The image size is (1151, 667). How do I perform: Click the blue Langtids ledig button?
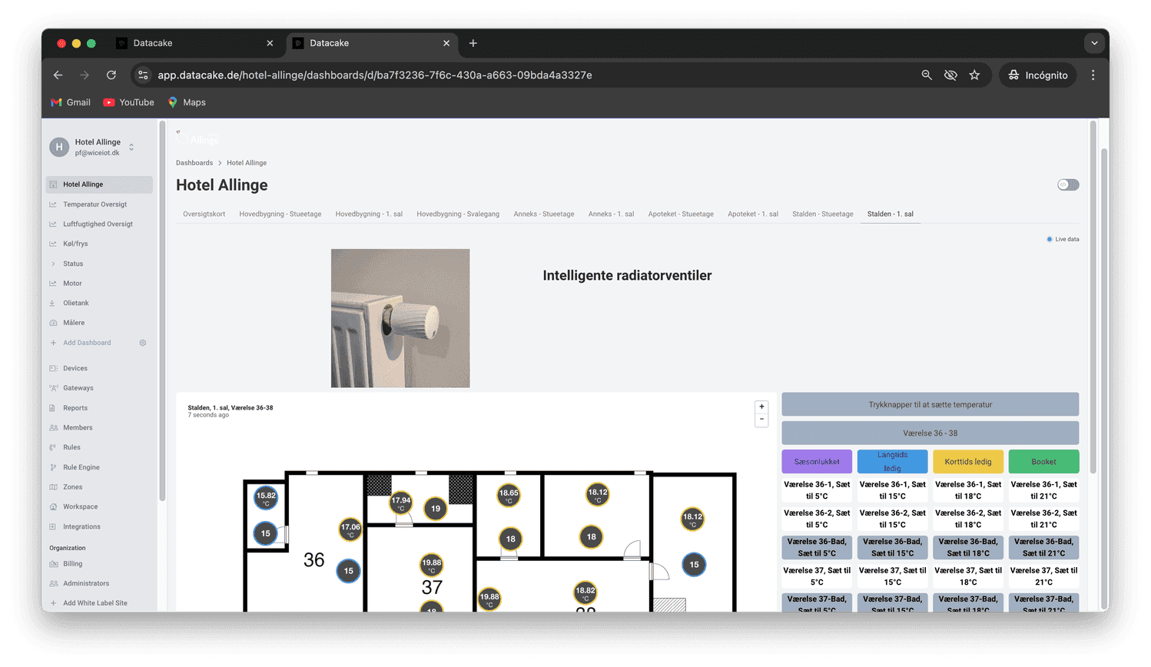(892, 462)
